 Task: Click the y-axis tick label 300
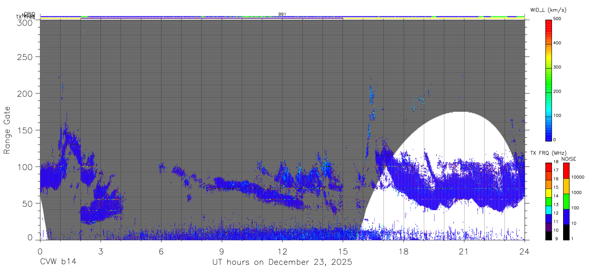(25, 23)
